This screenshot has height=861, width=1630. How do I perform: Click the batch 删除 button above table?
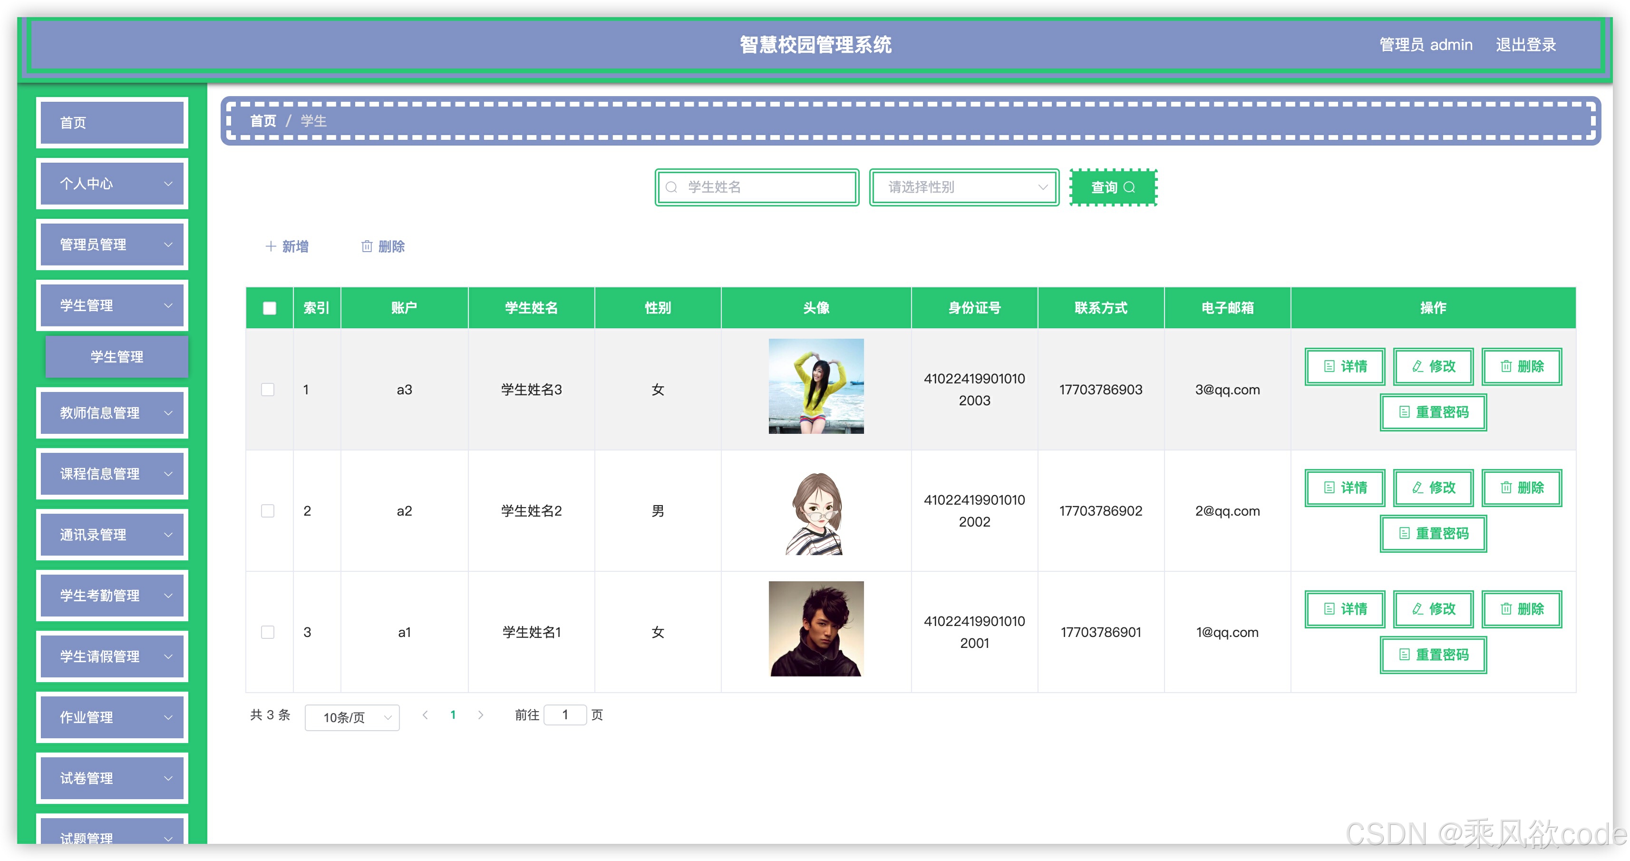tap(383, 246)
